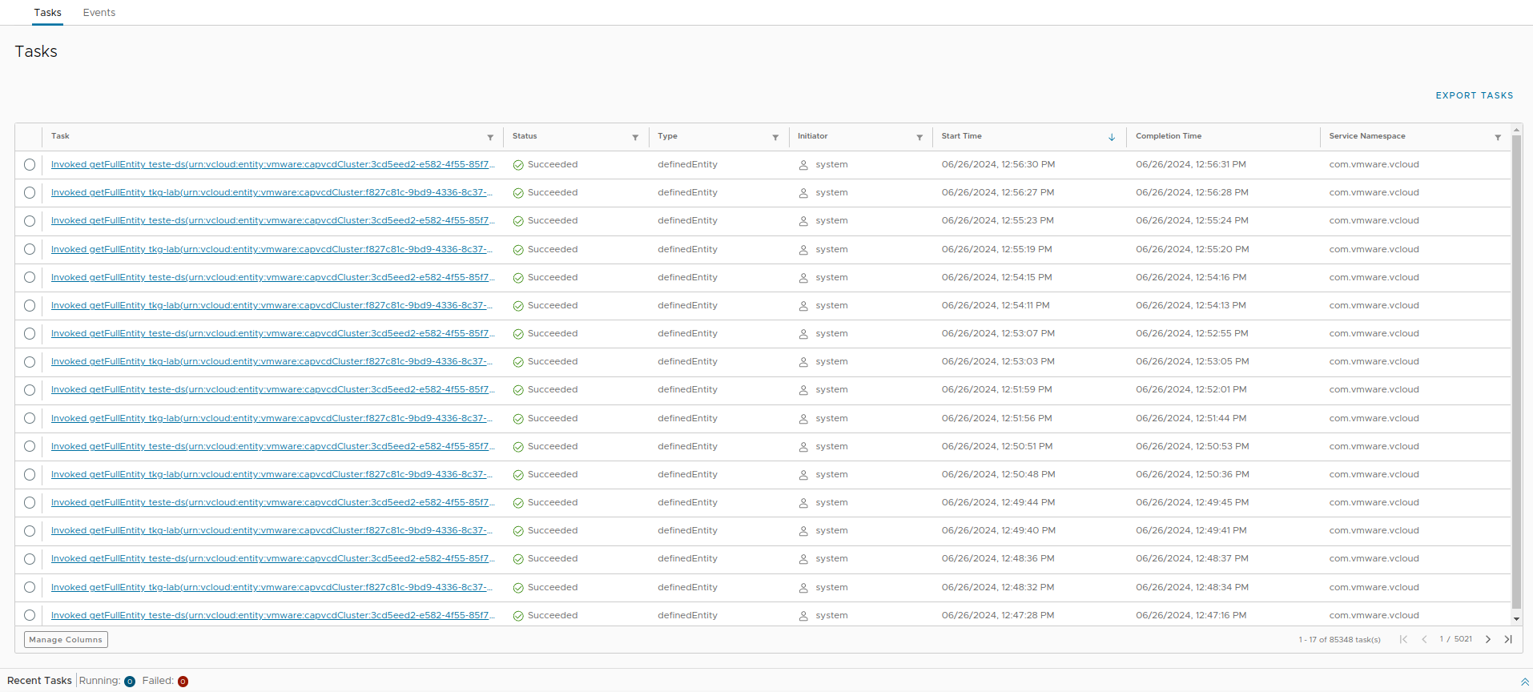Open the Manage Columns selector
Image resolution: width=1533 pixels, height=692 pixels.
66,640
